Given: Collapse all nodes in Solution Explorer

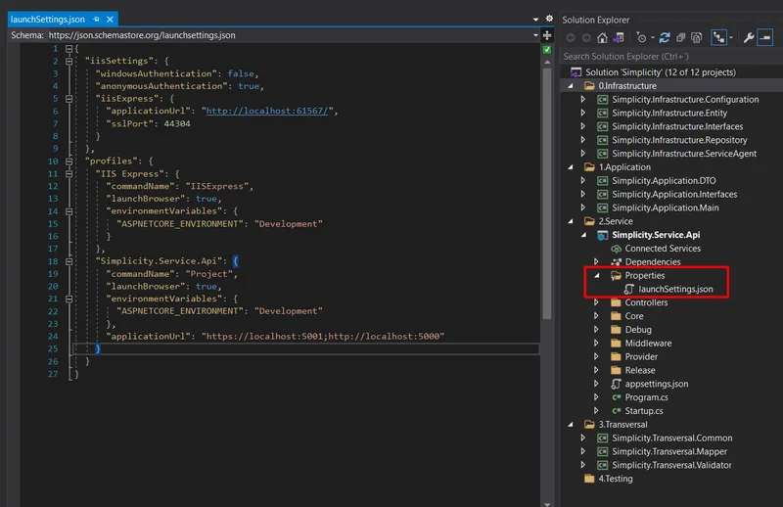Looking at the screenshot, I should pos(680,38).
